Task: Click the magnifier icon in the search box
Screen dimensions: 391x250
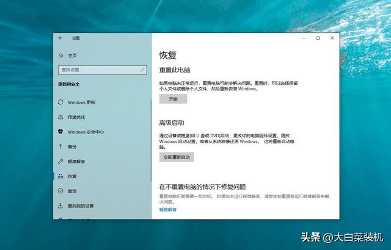Action: click(142, 70)
